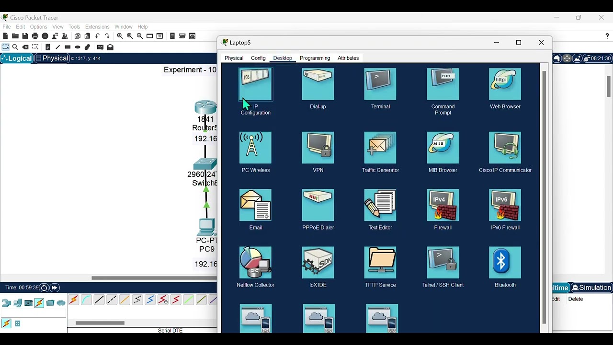Switch to Physical workspace view

52,58
